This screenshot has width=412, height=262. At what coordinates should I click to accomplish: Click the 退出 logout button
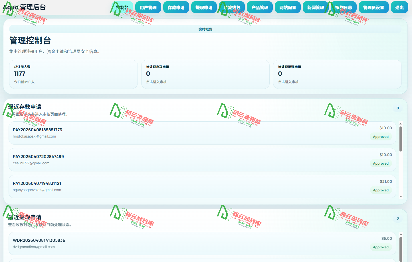[399, 7]
